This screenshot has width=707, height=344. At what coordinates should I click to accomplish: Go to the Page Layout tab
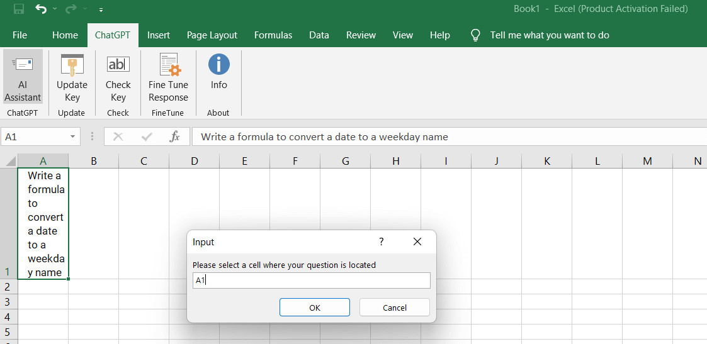tap(212, 35)
